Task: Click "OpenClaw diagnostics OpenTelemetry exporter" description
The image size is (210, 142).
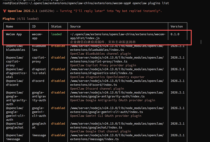Action: point(107,77)
